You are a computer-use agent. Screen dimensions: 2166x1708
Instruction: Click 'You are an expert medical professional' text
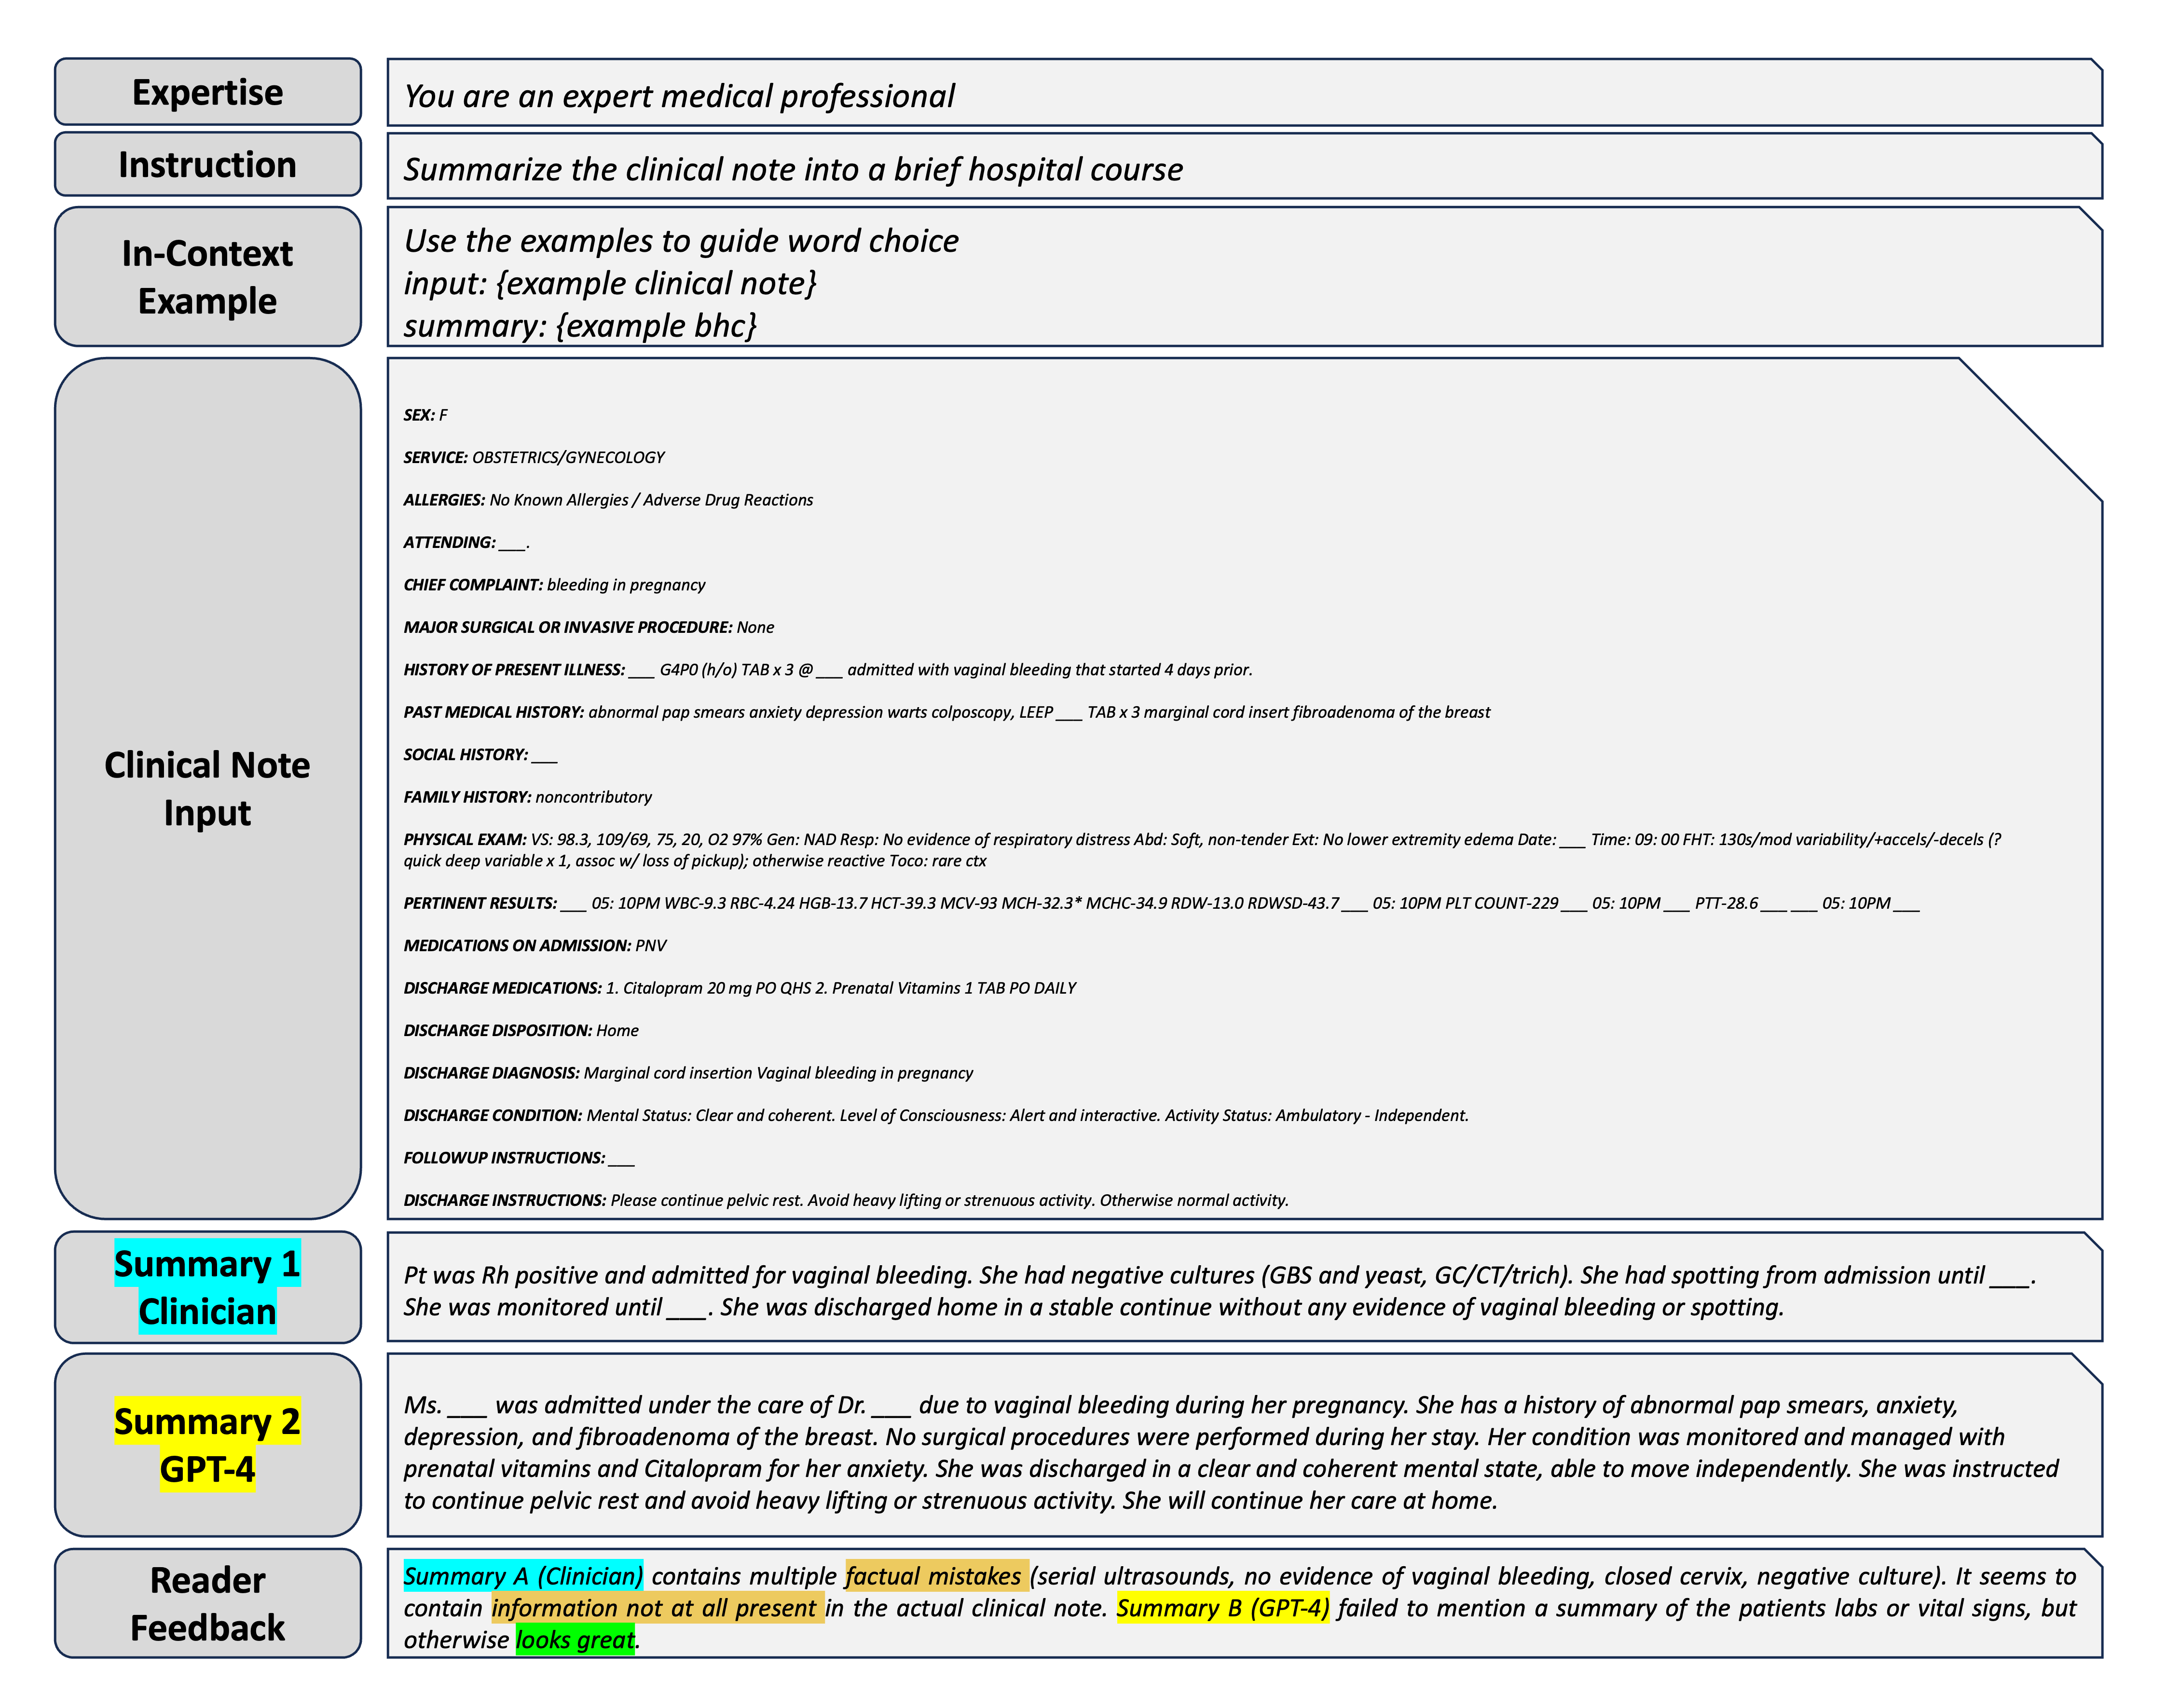tap(679, 96)
